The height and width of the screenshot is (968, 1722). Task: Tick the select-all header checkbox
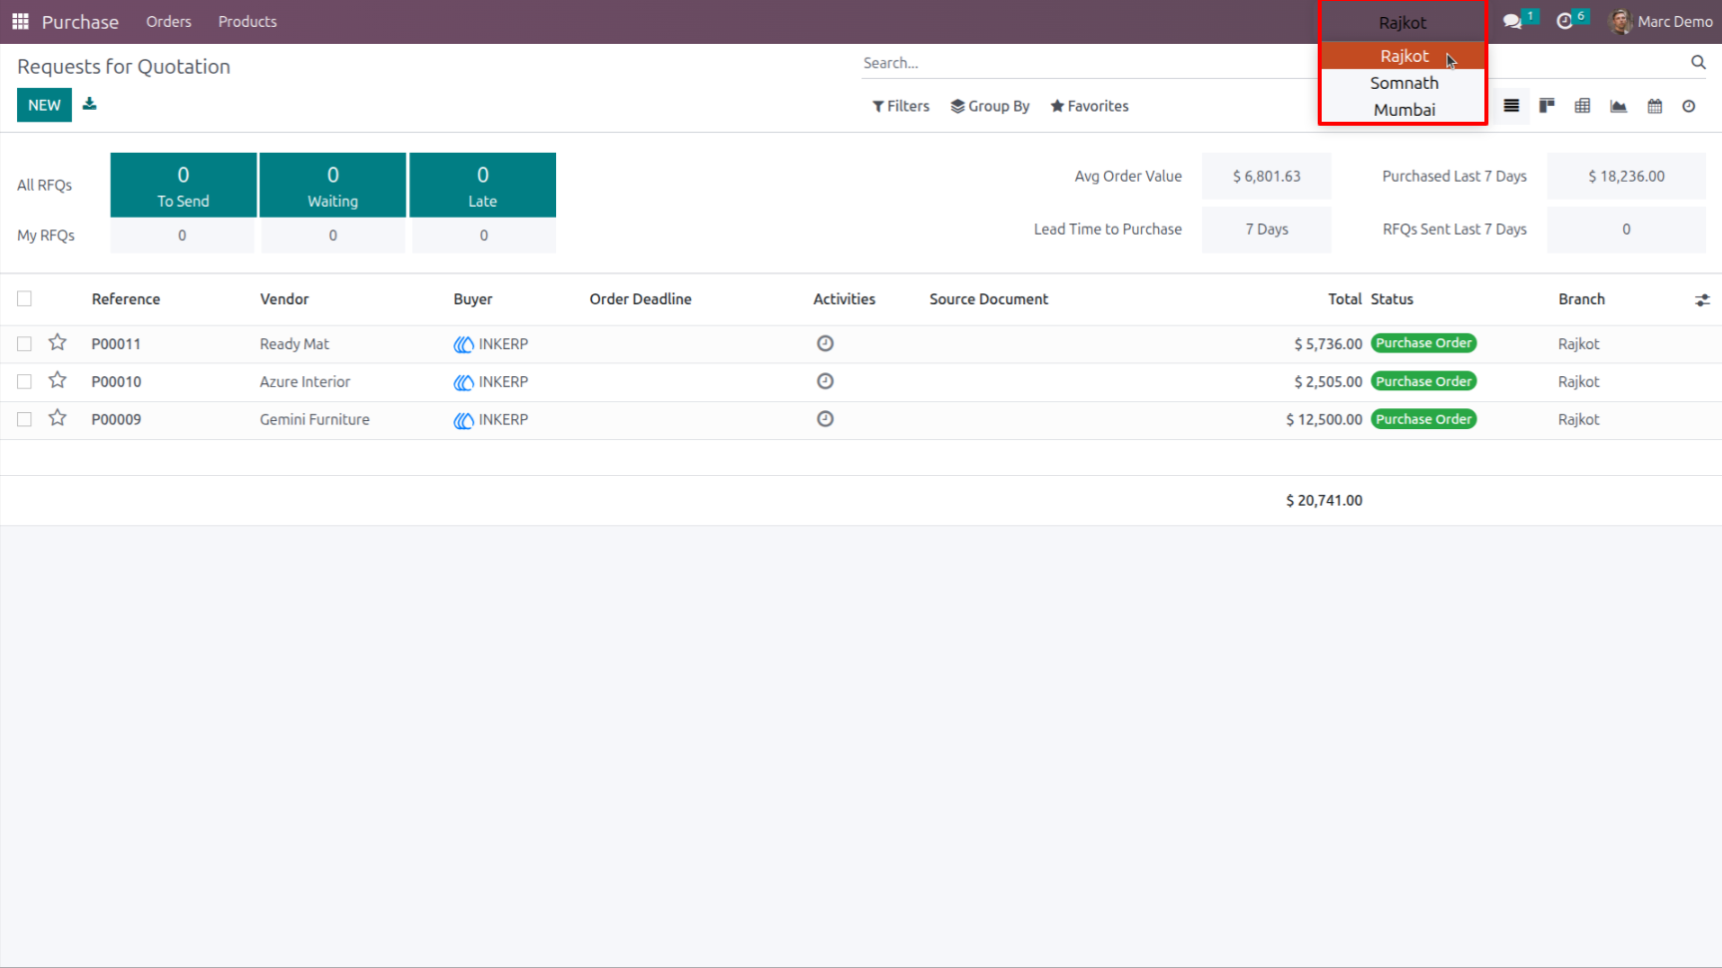[24, 298]
